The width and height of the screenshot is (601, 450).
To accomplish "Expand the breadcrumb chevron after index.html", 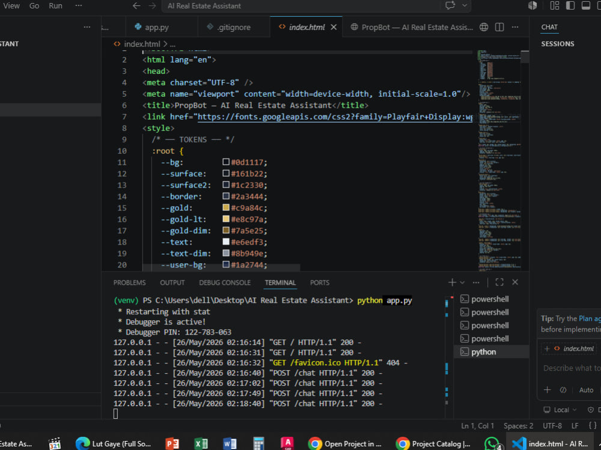I will (x=166, y=44).
